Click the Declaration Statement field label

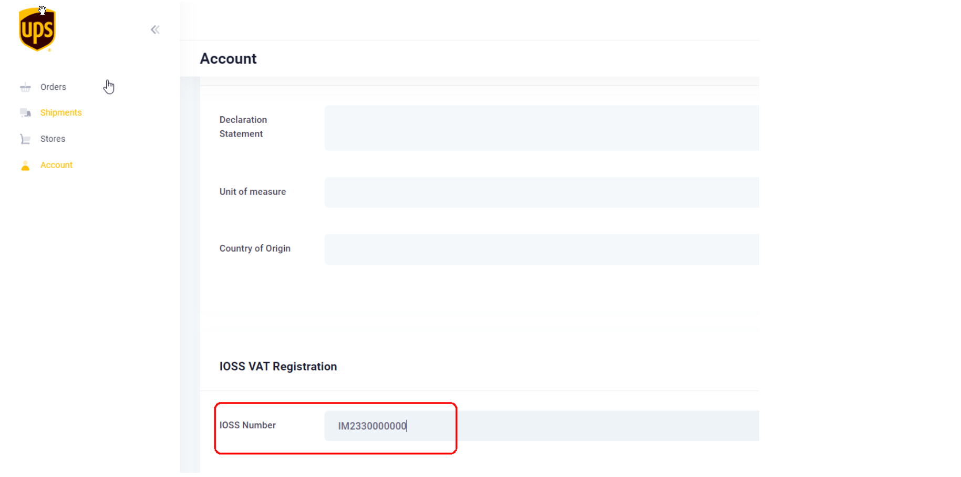[243, 127]
